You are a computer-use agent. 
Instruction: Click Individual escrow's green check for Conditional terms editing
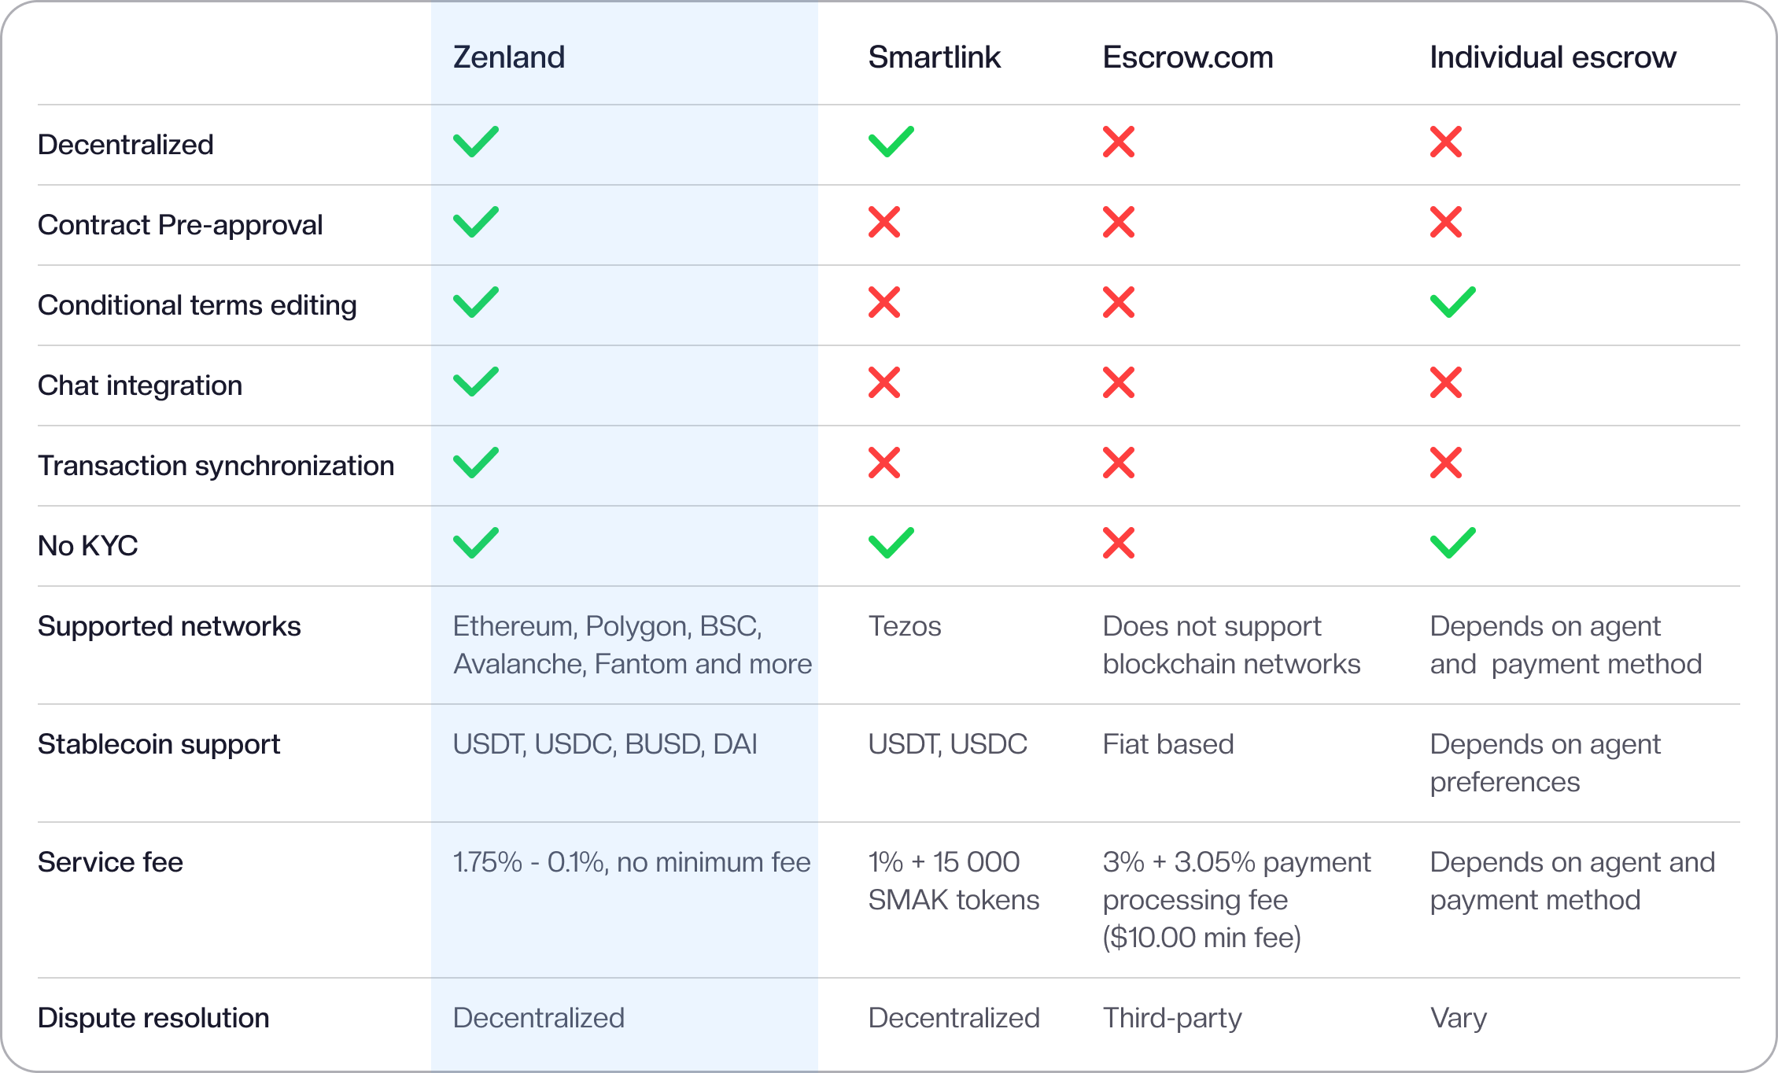coord(1453,302)
